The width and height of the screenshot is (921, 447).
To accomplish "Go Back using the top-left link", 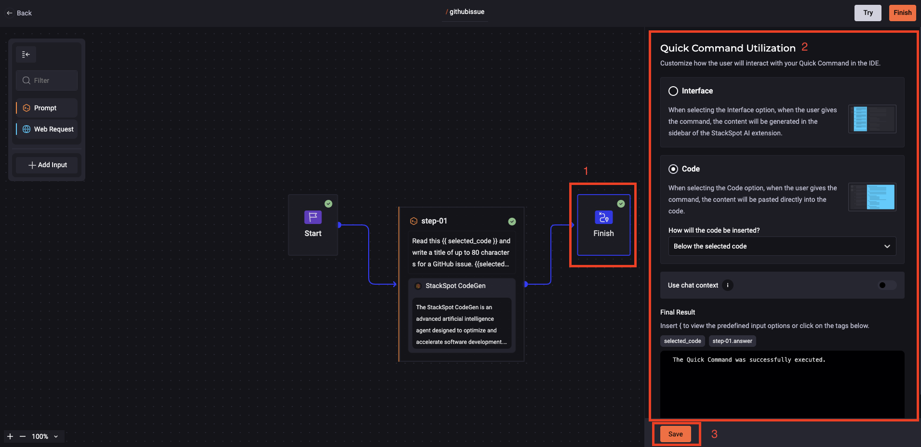I will (x=19, y=13).
